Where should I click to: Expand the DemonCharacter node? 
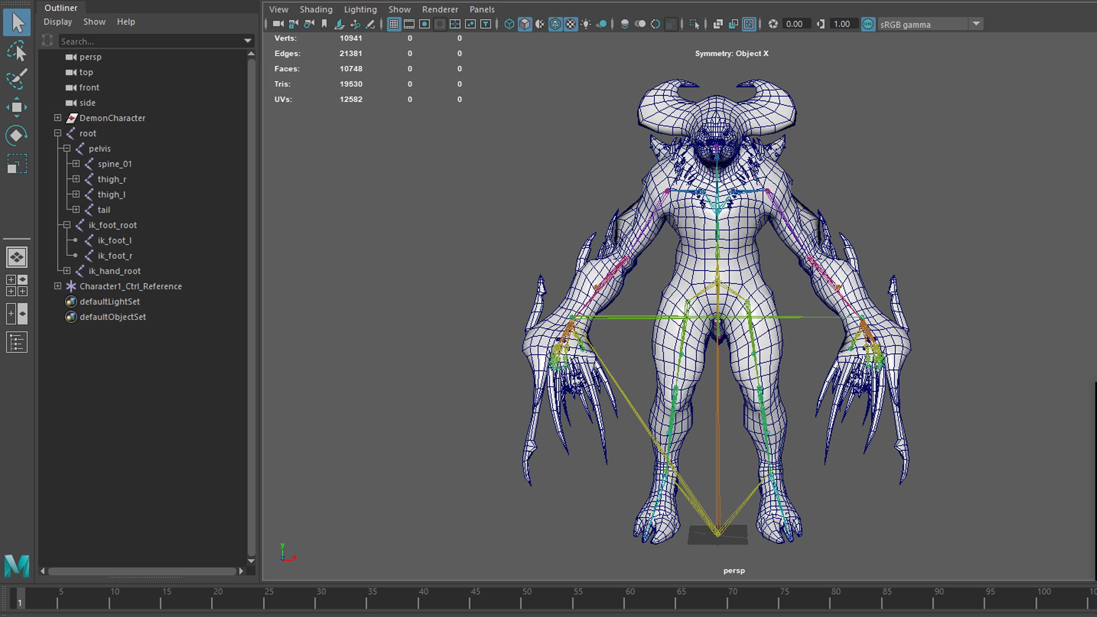point(58,118)
